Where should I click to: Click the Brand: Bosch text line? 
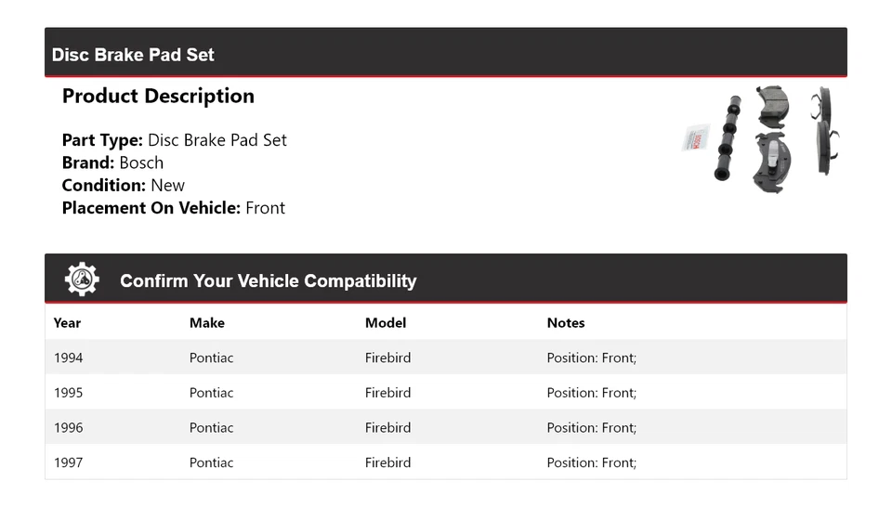pos(112,162)
